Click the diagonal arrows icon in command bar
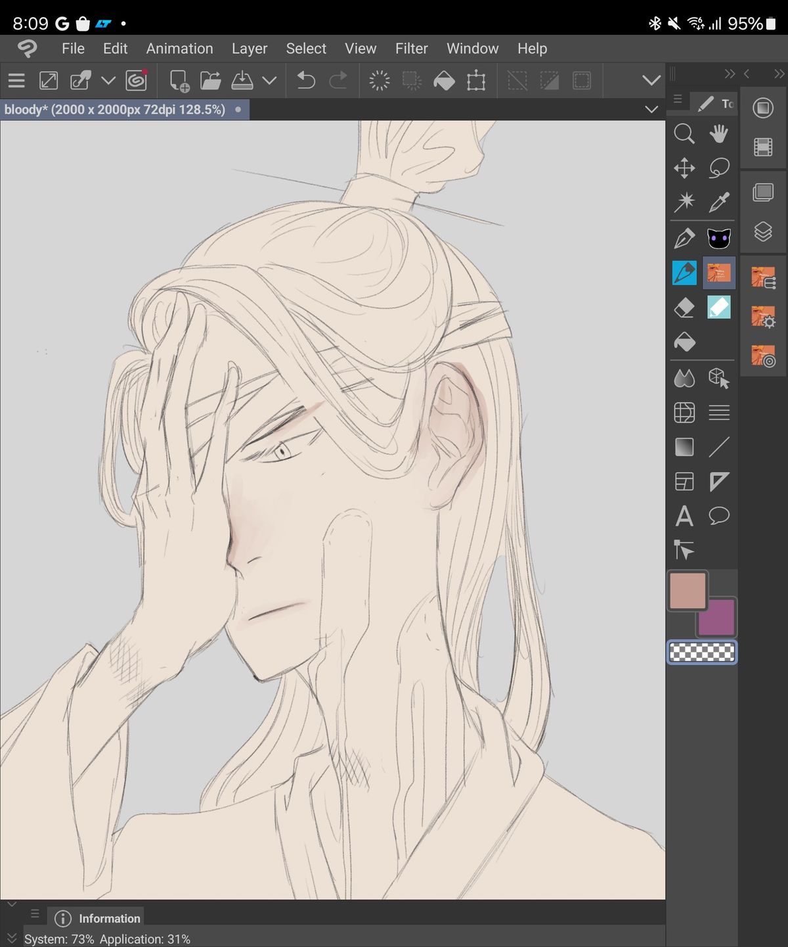 pos(49,81)
